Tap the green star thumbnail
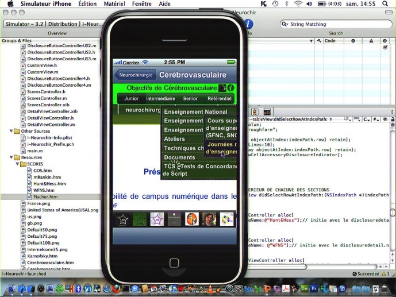This screenshot has width=396, height=297. point(140,219)
